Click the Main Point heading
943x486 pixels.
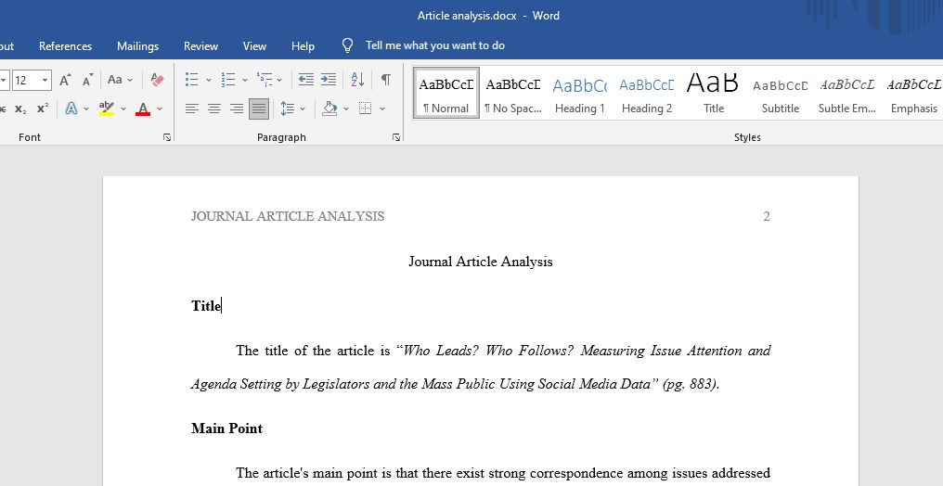[x=226, y=428]
